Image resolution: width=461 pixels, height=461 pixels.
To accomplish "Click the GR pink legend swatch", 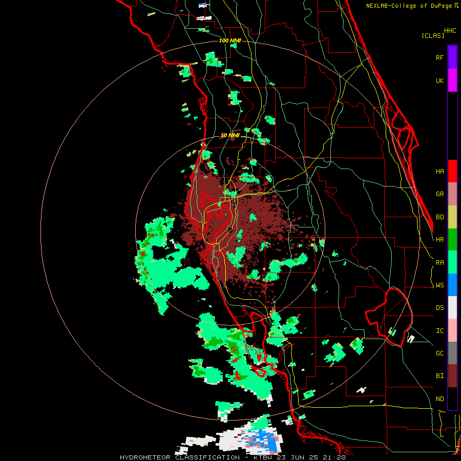I will 452,194.
